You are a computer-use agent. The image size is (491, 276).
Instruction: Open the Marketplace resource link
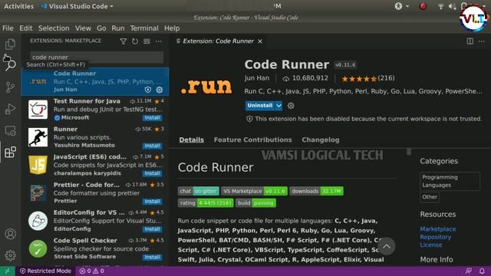point(438,229)
